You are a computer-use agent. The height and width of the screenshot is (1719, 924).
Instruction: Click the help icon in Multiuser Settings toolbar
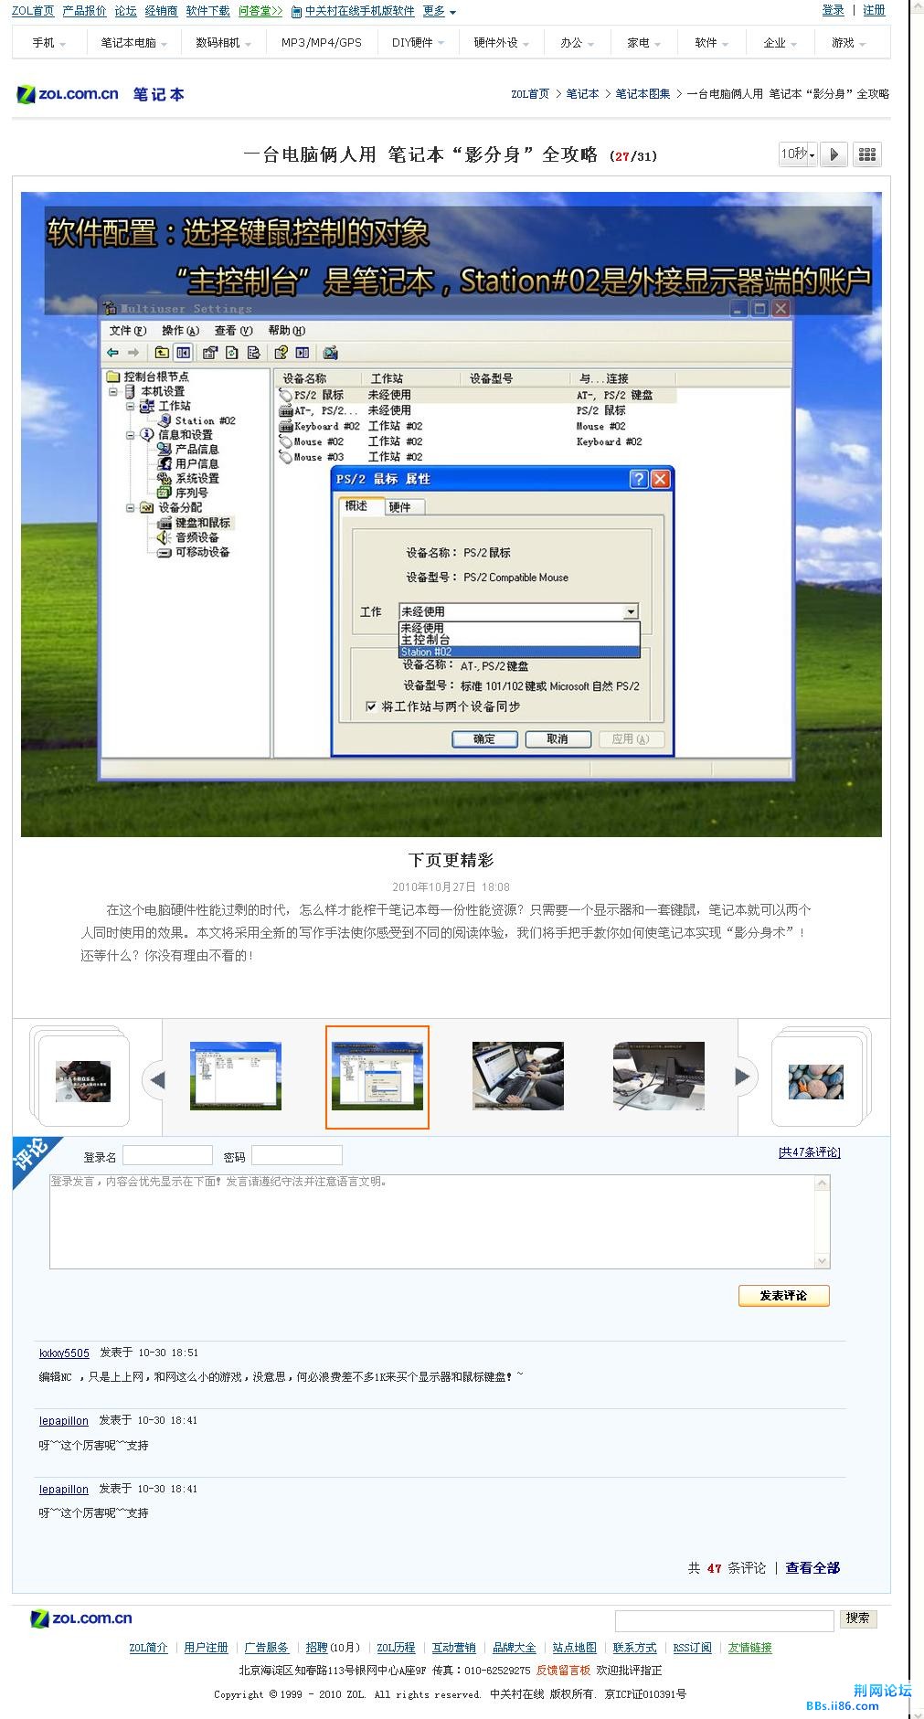[281, 353]
